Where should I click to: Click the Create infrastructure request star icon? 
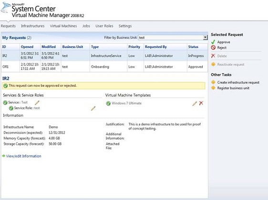tap(213, 82)
